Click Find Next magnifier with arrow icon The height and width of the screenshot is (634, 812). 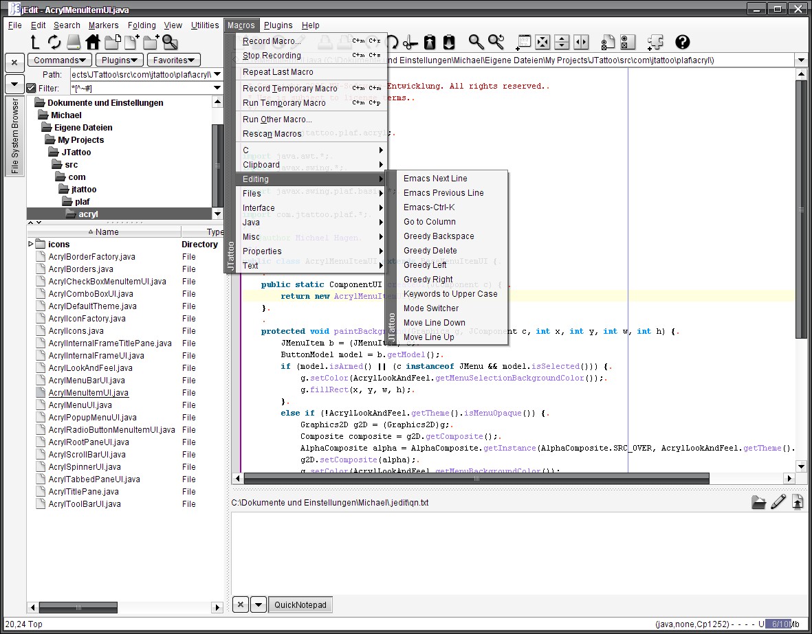496,42
